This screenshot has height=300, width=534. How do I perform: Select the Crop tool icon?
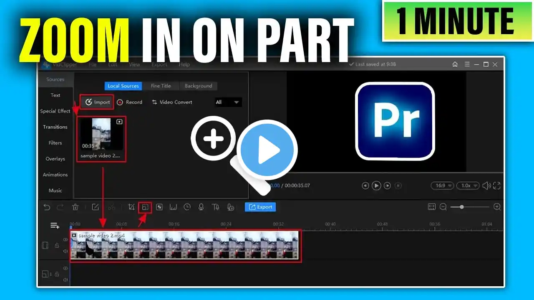point(131,207)
